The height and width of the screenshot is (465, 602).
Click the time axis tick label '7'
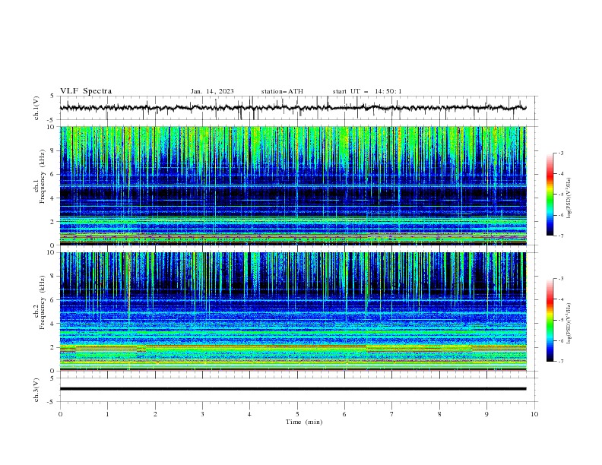pos(392,414)
